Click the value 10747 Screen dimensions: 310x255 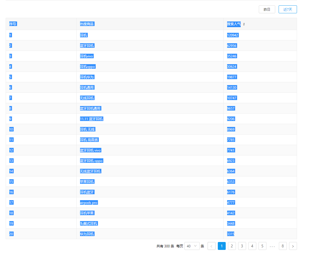(x=232, y=98)
